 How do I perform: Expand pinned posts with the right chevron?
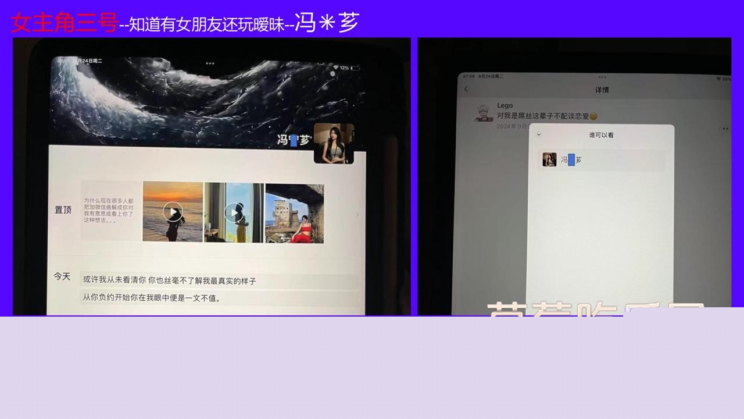click(x=357, y=215)
